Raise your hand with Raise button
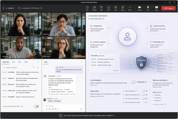This screenshot has height=119, width=178. pyautogui.click(x=101, y=8)
